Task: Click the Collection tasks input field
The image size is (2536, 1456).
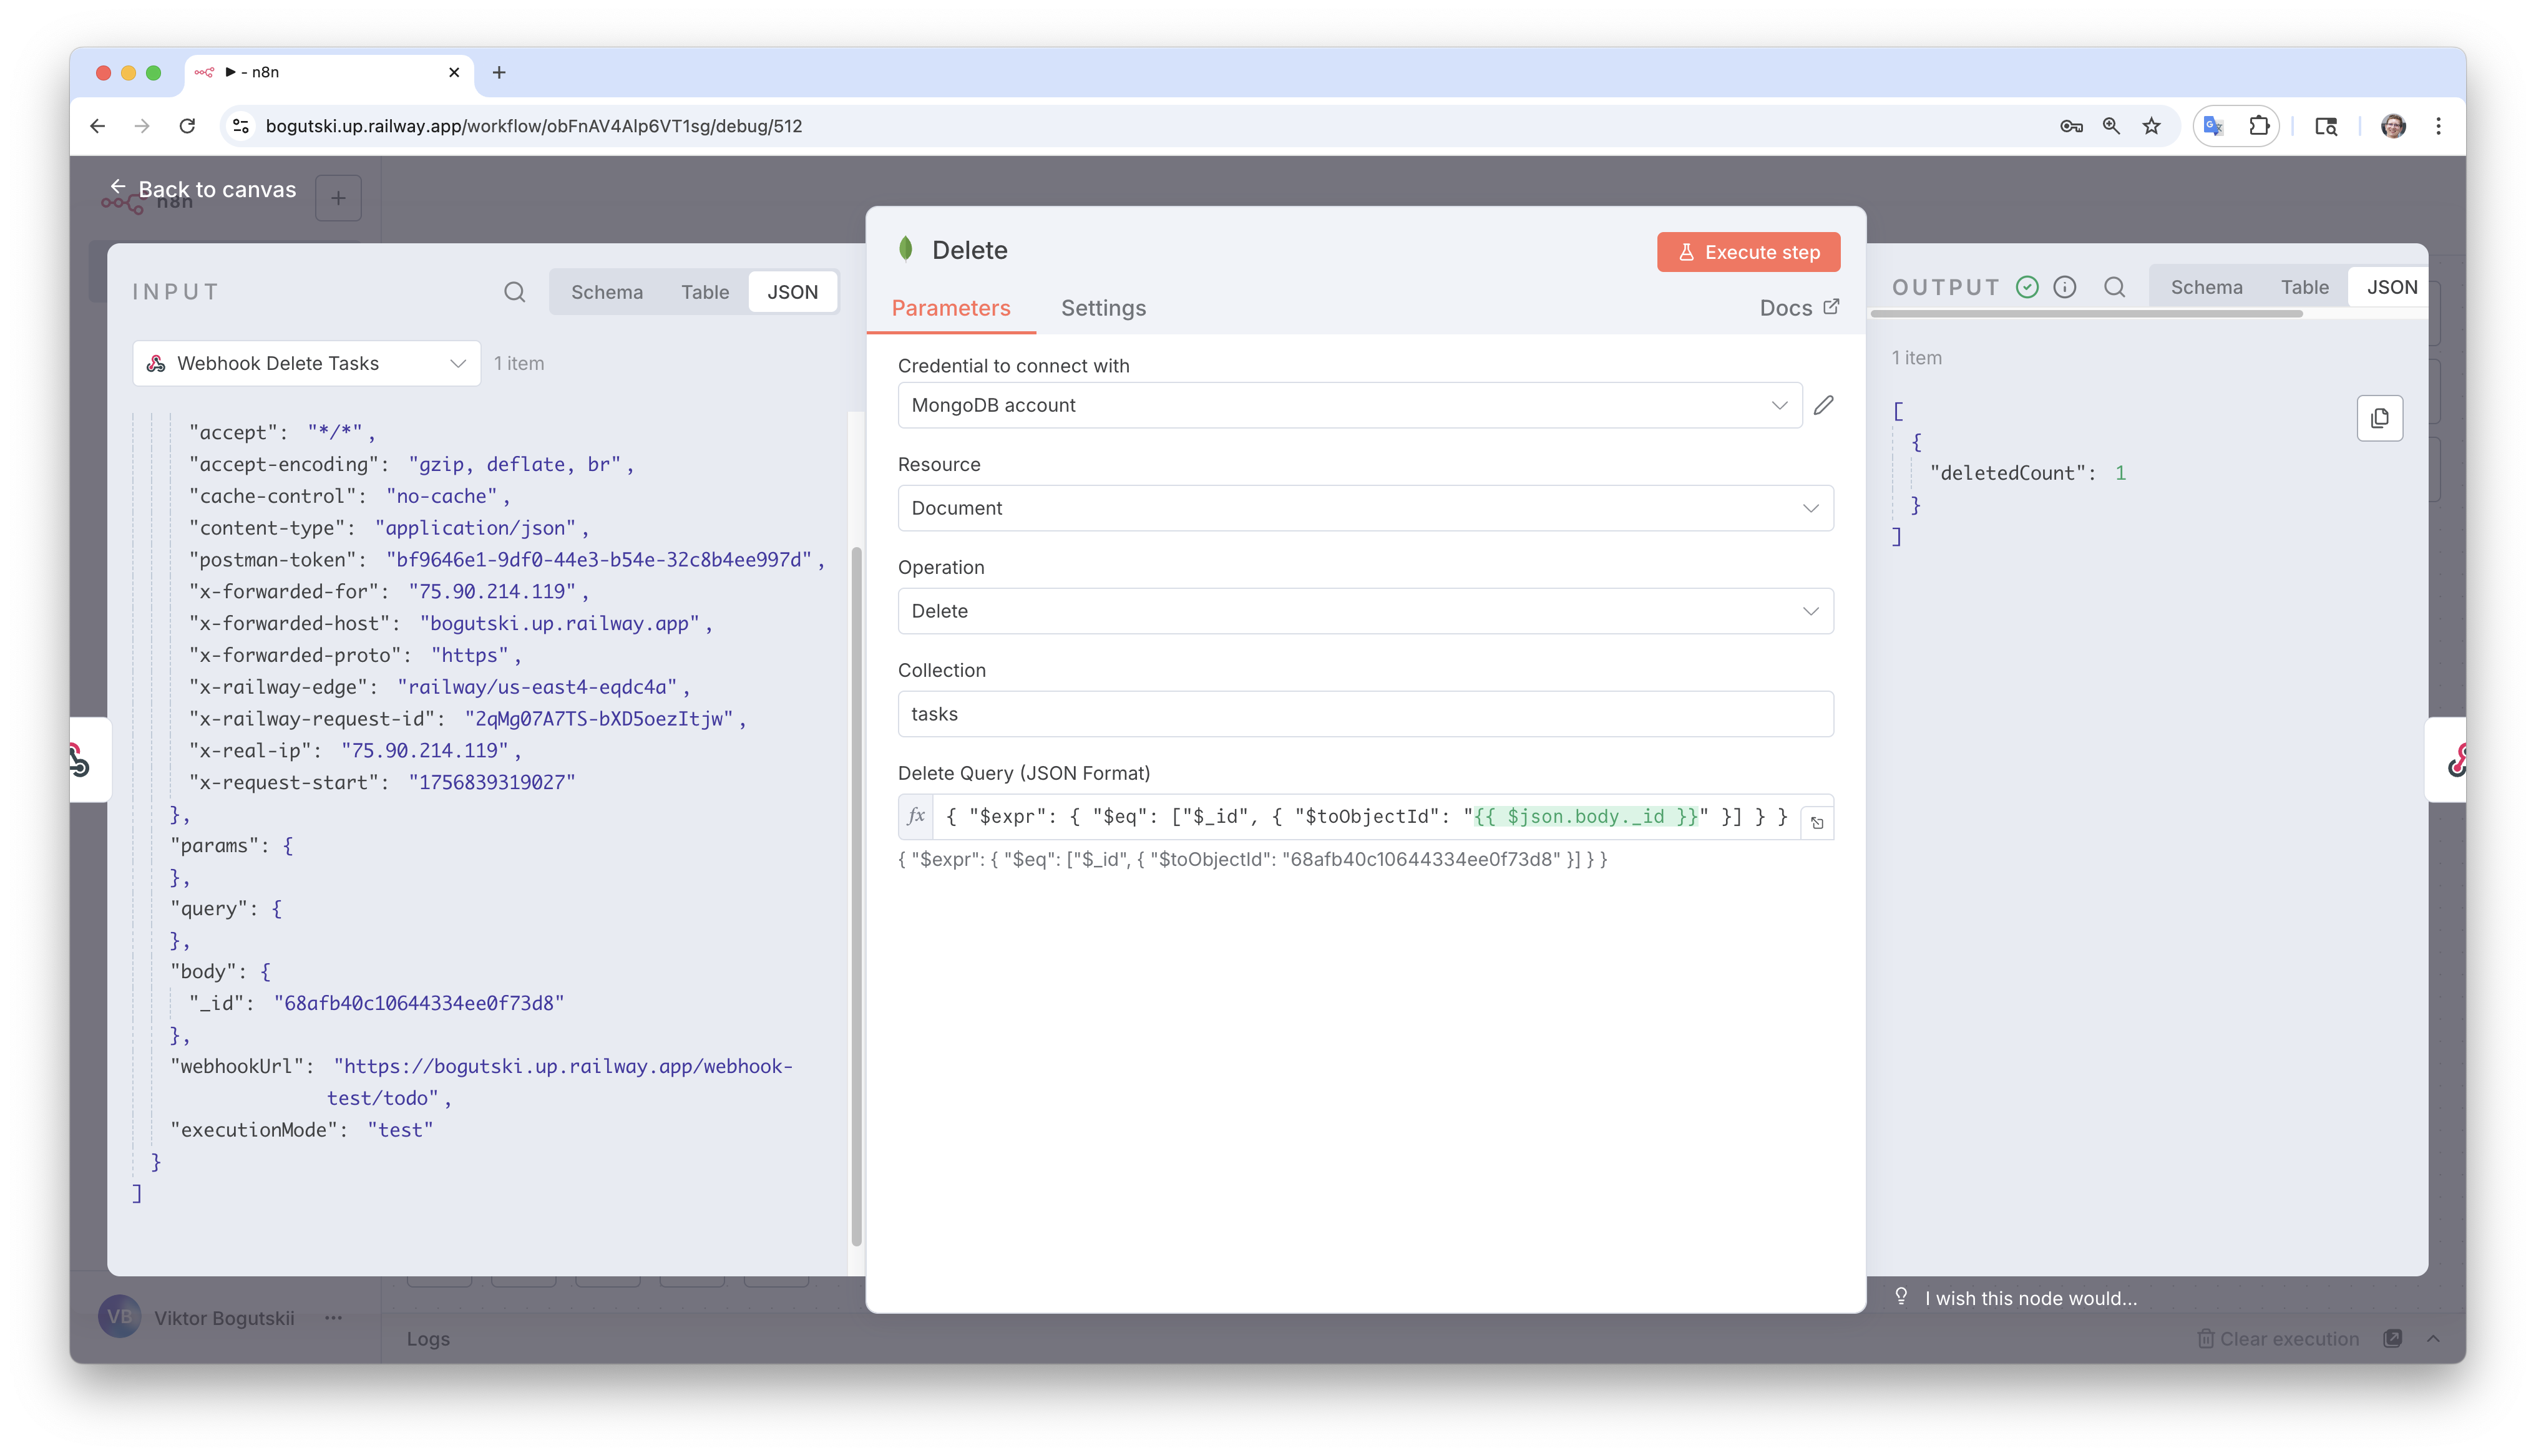Action: click(x=1365, y=714)
